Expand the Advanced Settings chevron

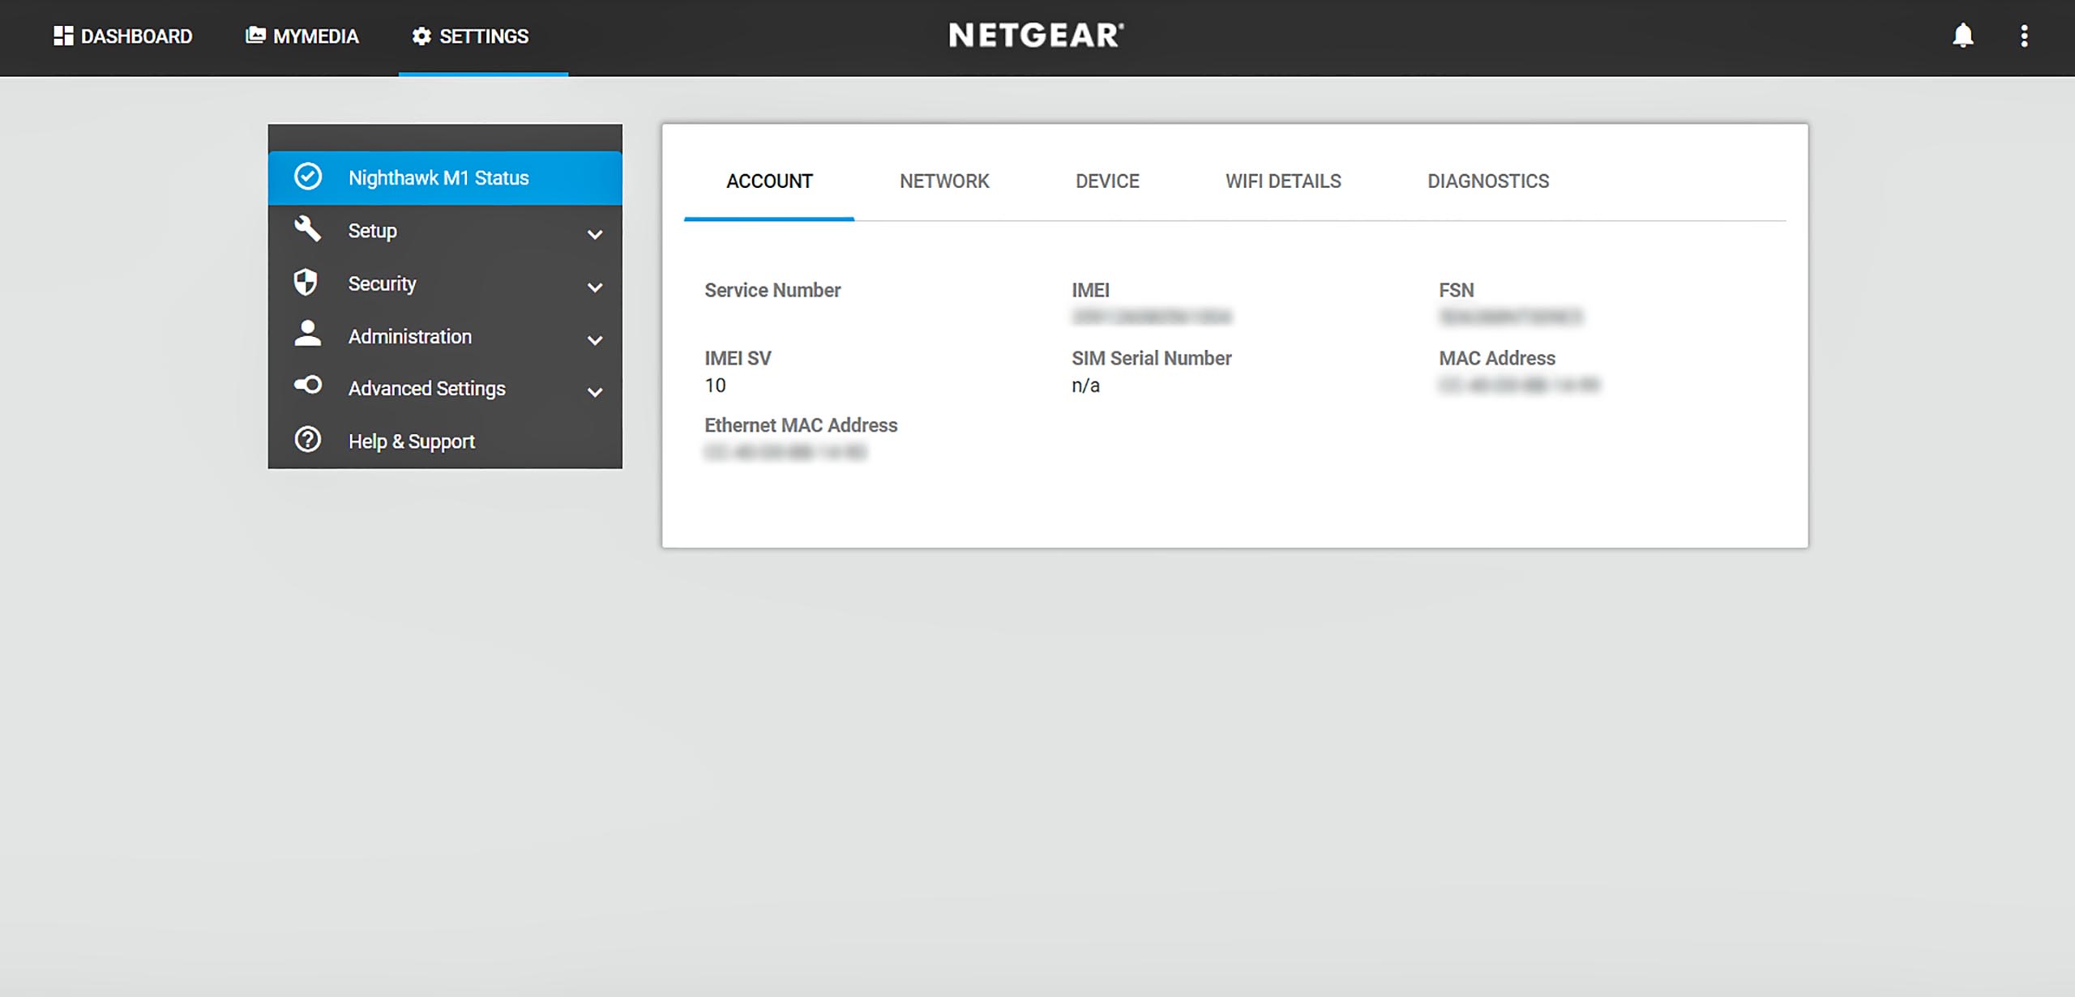pyautogui.click(x=595, y=393)
